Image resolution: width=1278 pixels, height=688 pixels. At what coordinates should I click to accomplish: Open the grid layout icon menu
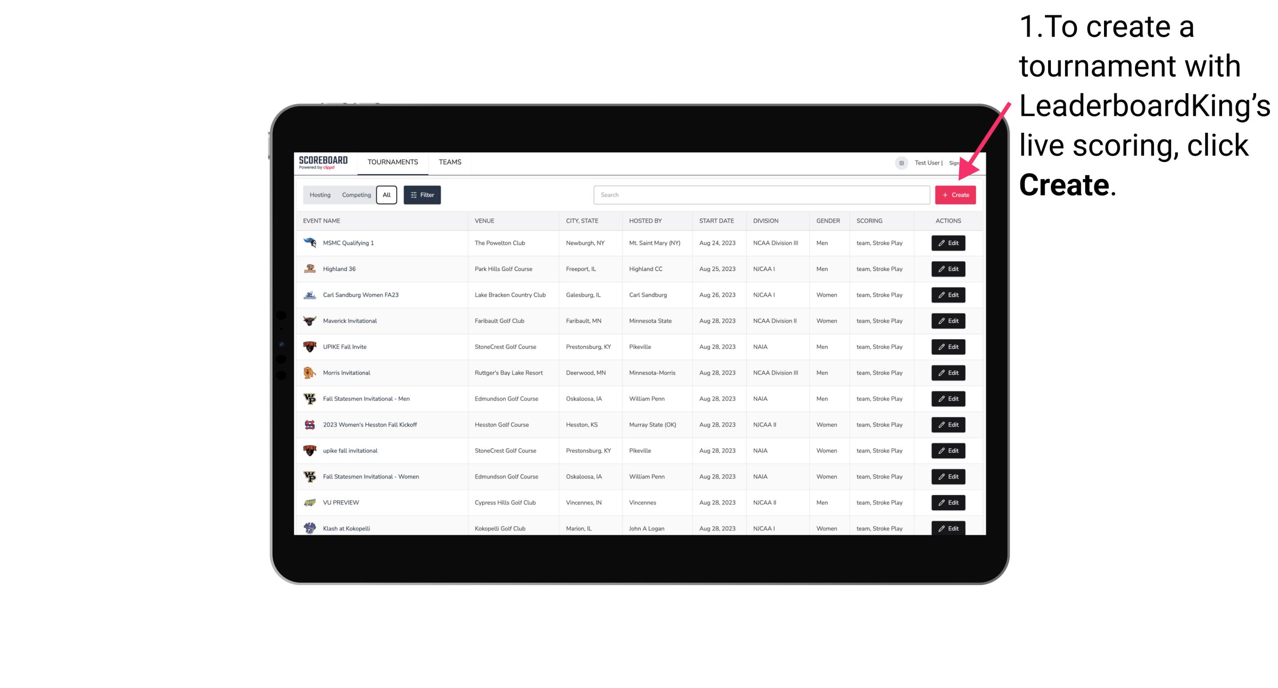(901, 163)
